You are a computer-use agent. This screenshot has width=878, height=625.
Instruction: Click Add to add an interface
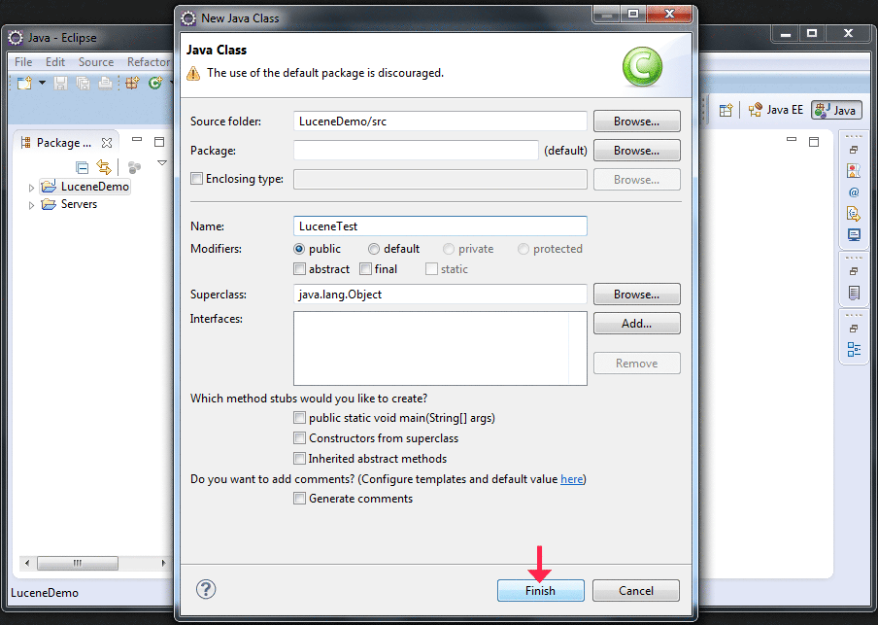pos(637,324)
